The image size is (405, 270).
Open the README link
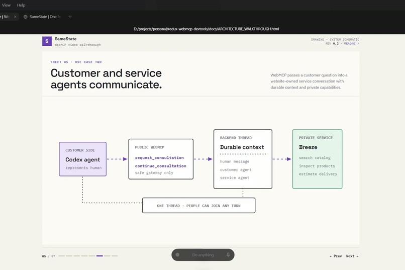point(351,44)
